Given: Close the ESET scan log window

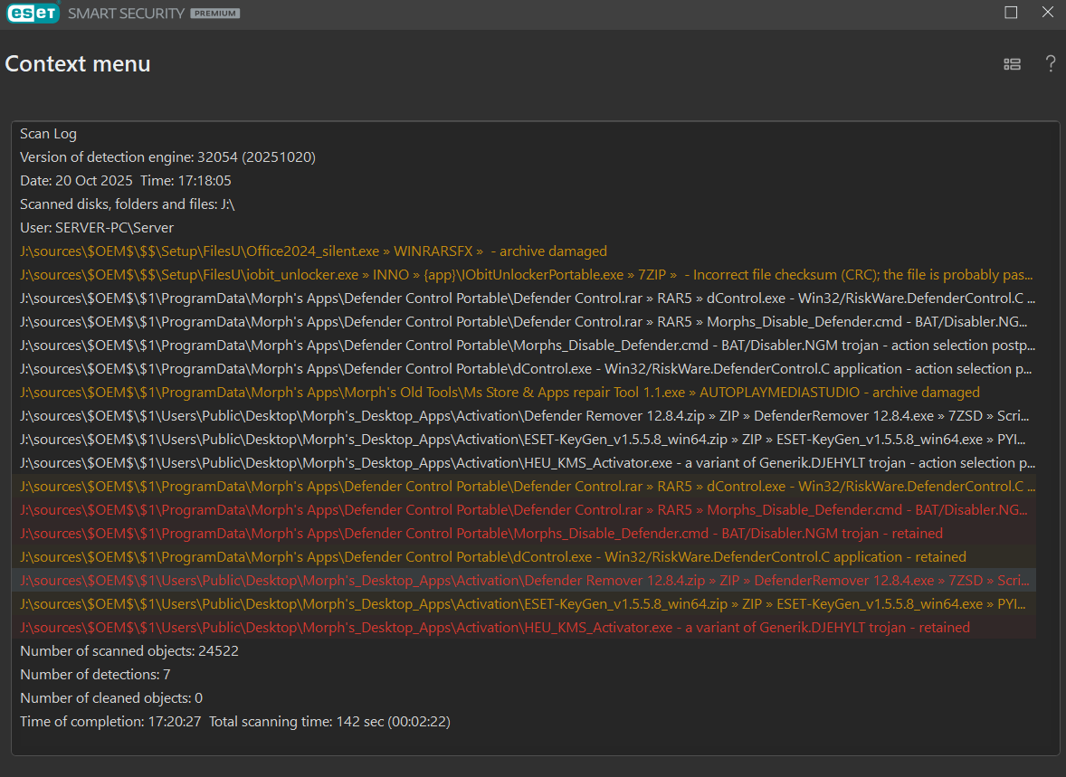Looking at the screenshot, I should 1047,13.
